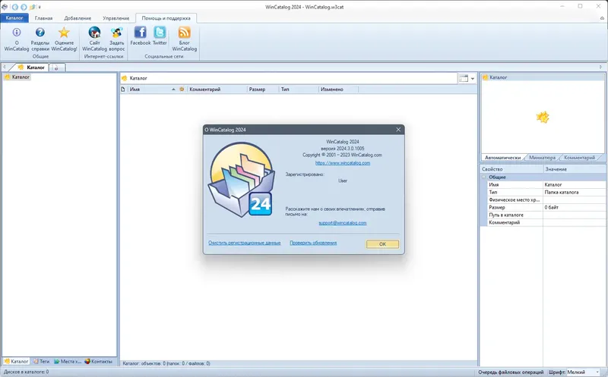Click the support@wincatalog.com email link
This screenshot has width=608, height=377.
[x=343, y=223]
